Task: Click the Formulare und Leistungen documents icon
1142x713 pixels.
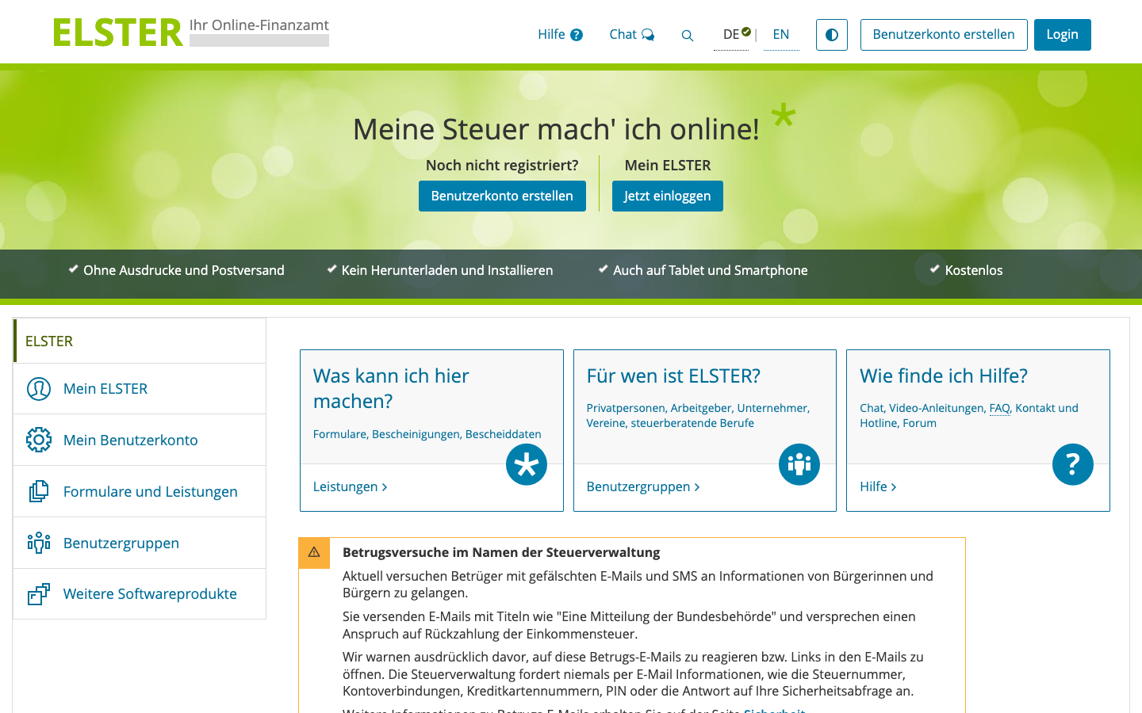Action: (x=39, y=491)
